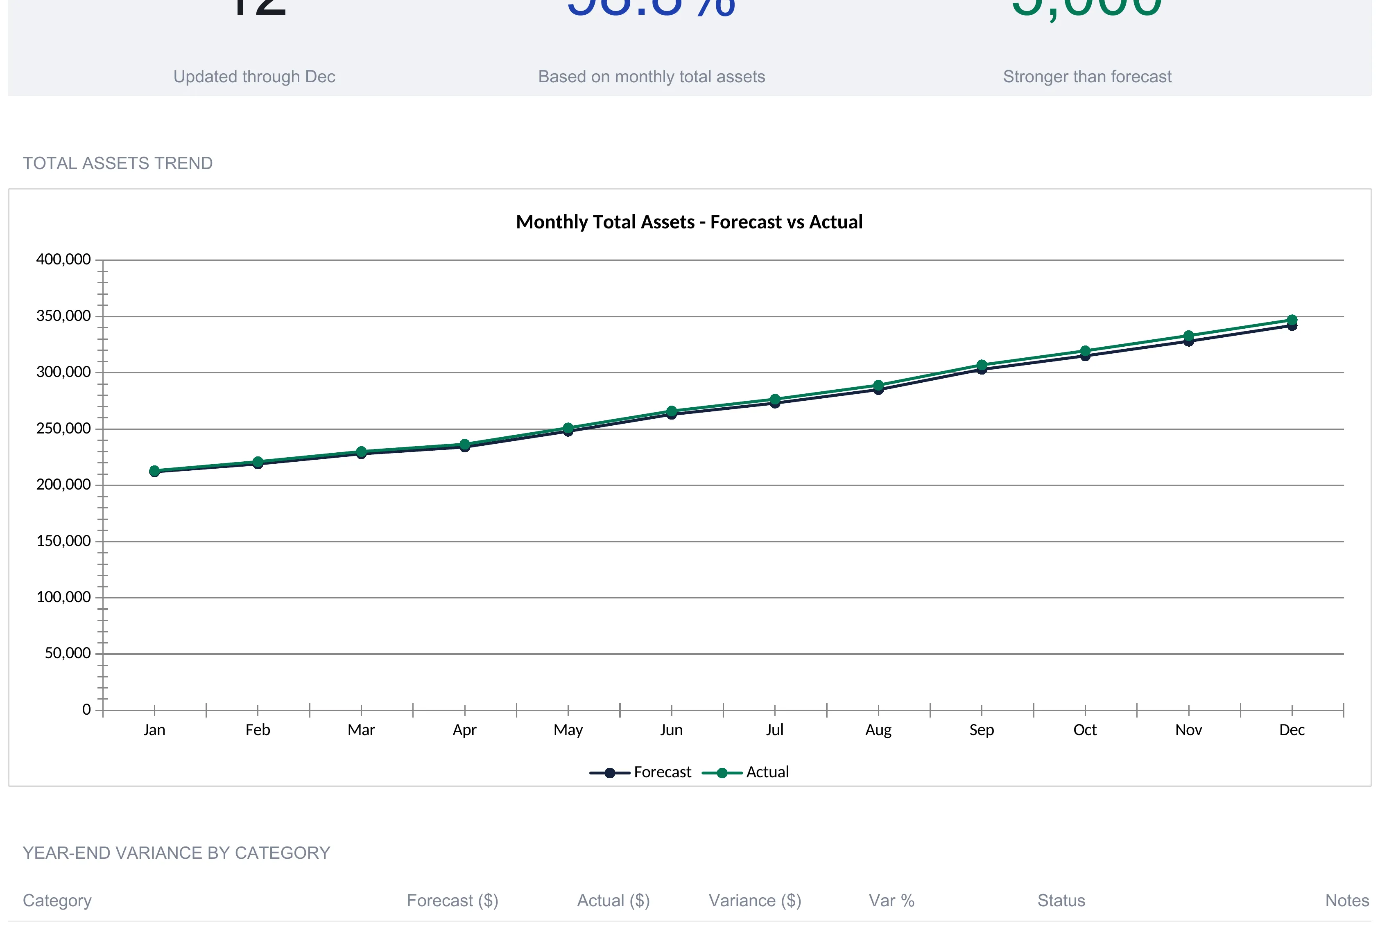Click the Status column header
The image size is (1380, 930).
[x=1061, y=901]
